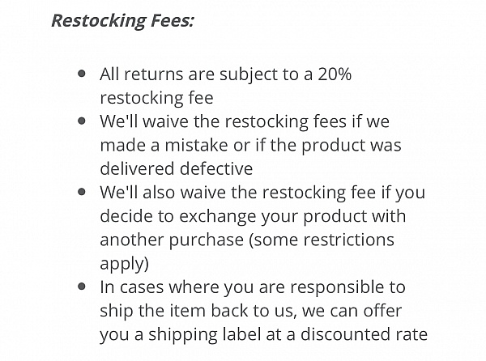486x361 pixels.
Task: Click the "delivered defective" text
Action: tap(176, 169)
